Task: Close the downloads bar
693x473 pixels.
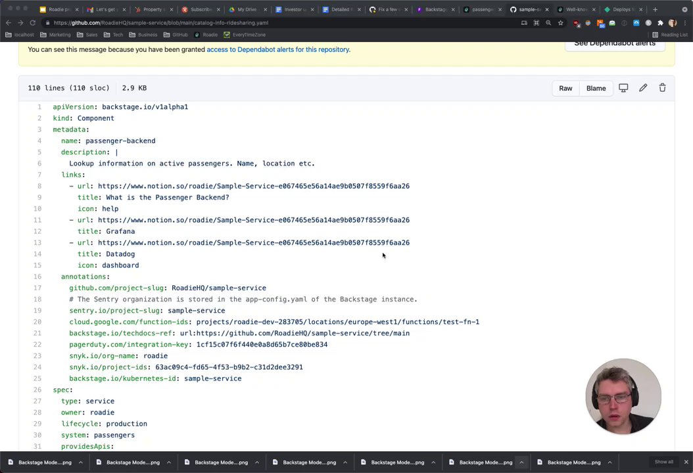Action: [x=686, y=462]
